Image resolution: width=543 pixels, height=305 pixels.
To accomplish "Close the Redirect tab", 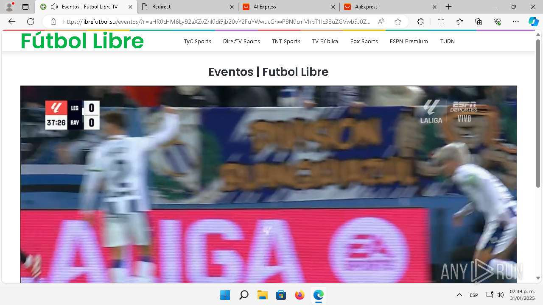I will coord(232,7).
